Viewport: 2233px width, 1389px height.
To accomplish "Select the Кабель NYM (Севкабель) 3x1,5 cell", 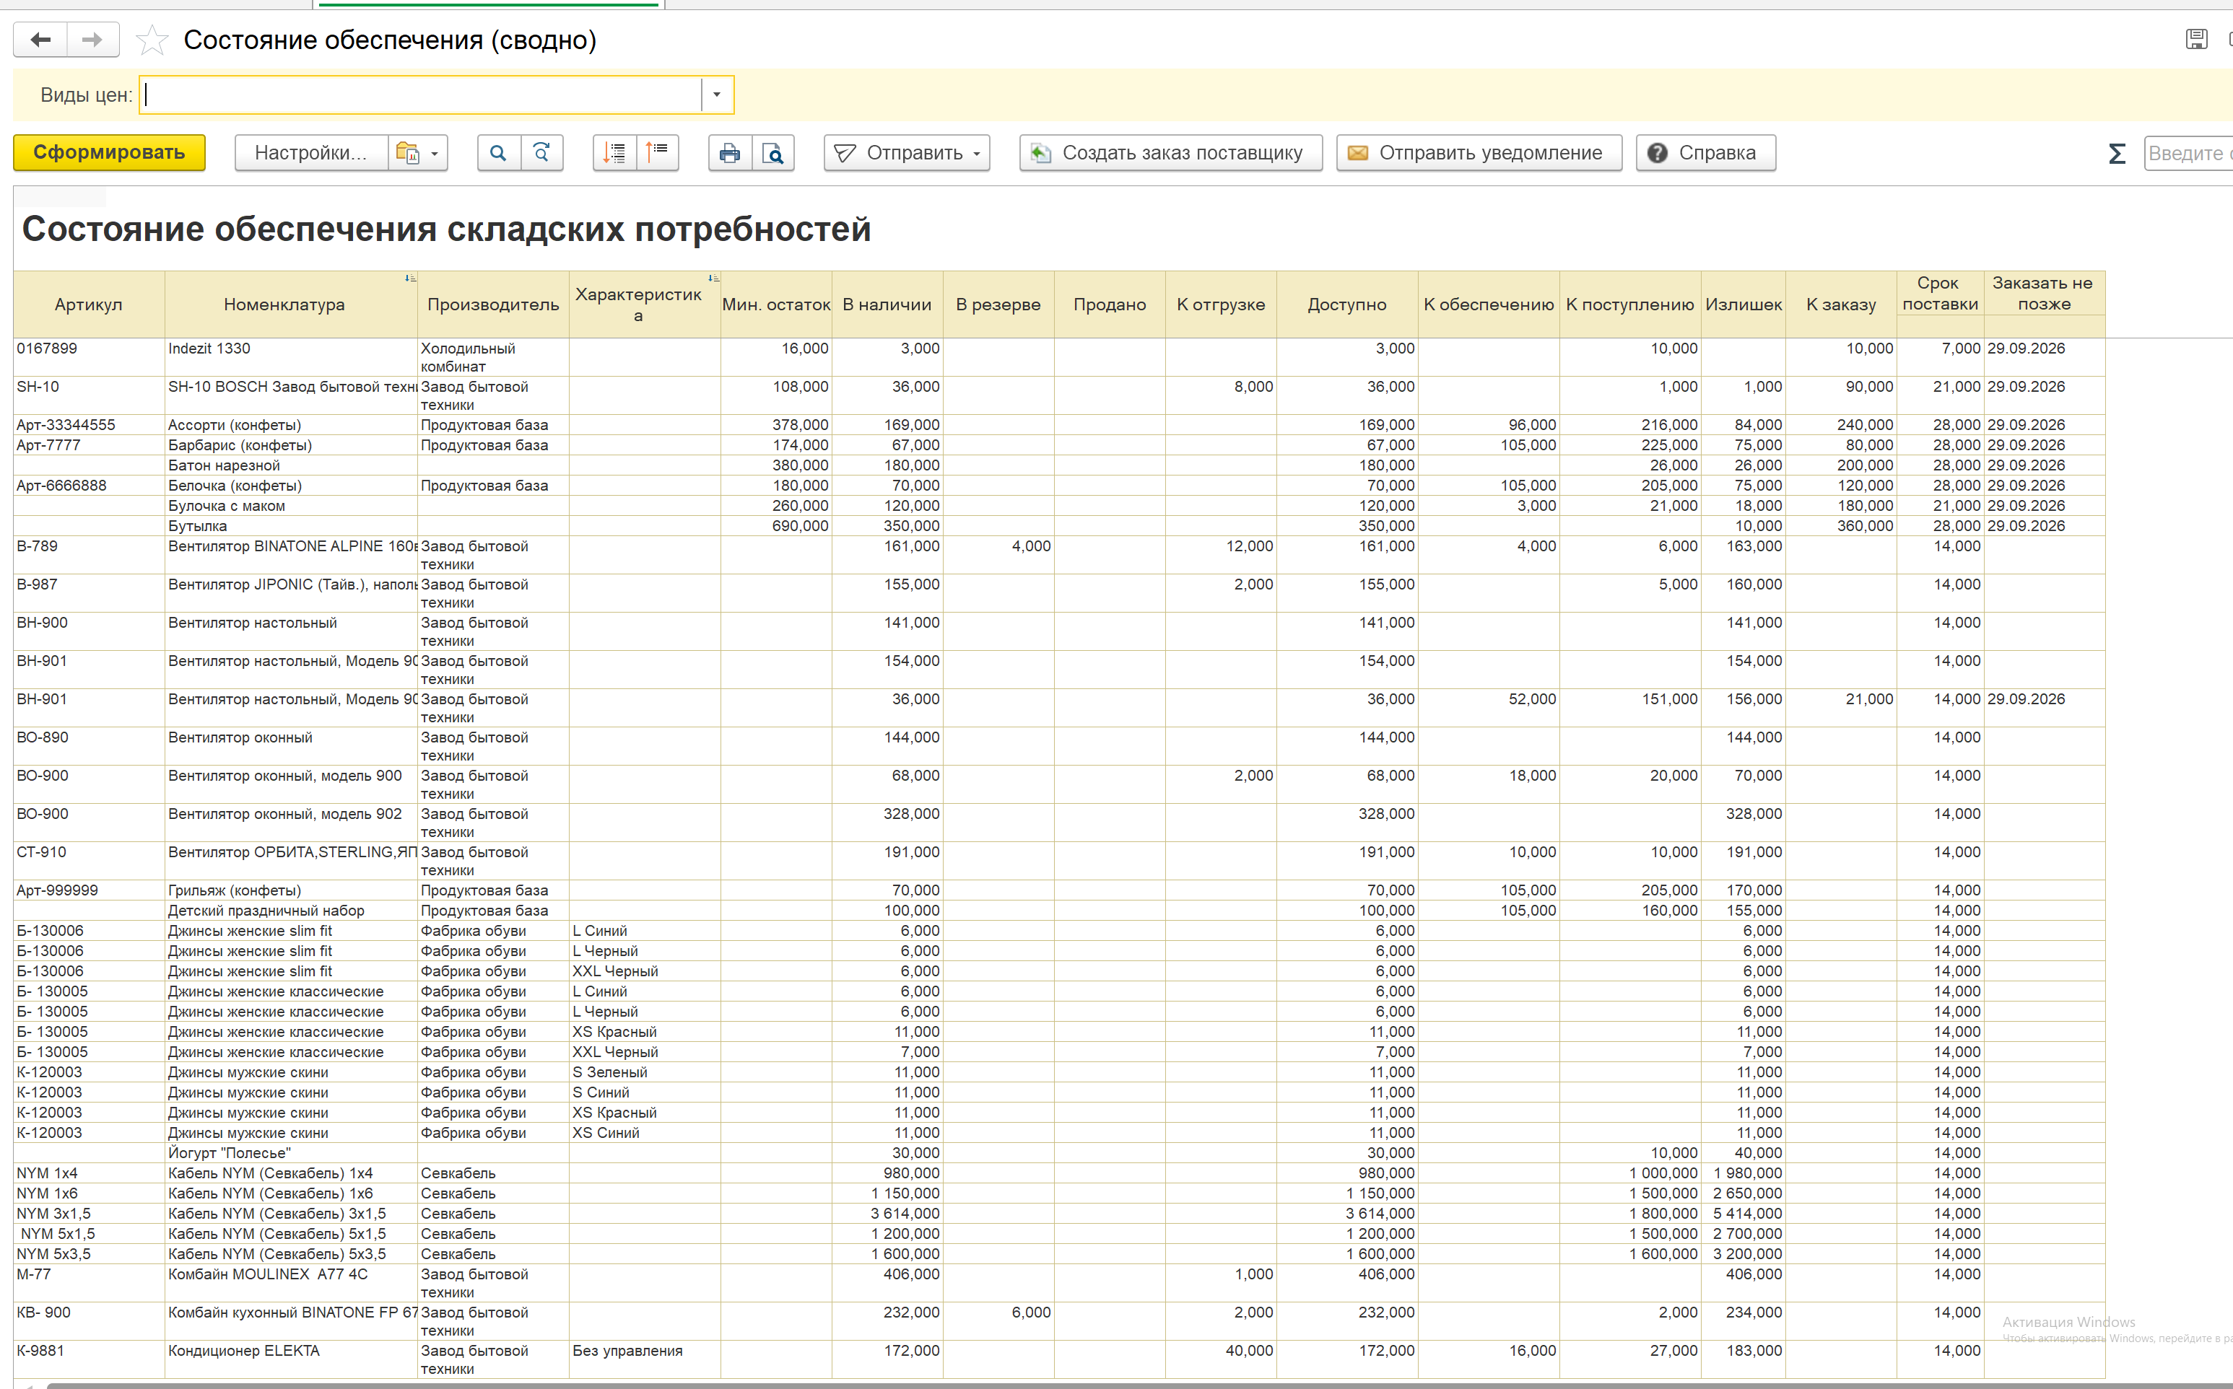I will click(291, 1214).
